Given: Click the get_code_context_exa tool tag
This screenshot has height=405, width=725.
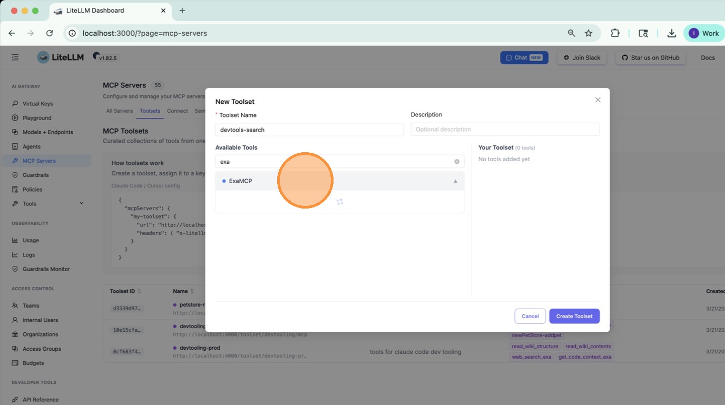Looking at the screenshot, I should point(585,357).
